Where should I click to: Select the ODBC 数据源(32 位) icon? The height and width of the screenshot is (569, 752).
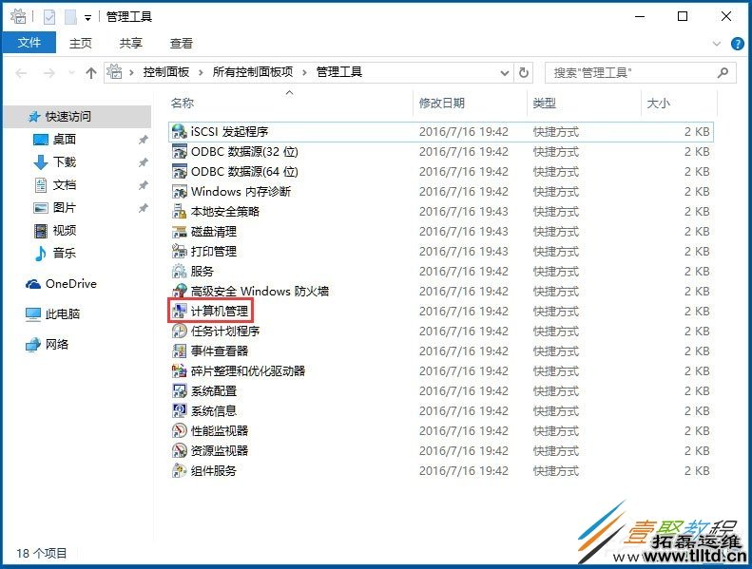click(x=180, y=151)
